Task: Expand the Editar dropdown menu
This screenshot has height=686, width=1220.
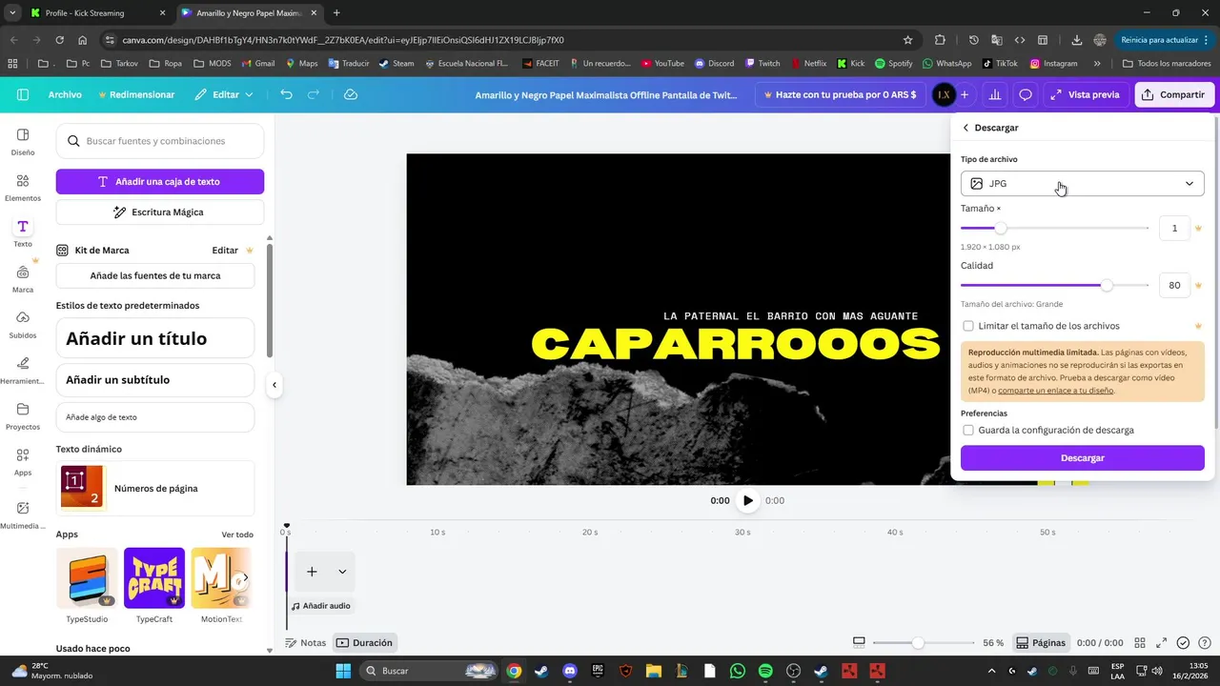Action: pyautogui.click(x=224, y=94)
